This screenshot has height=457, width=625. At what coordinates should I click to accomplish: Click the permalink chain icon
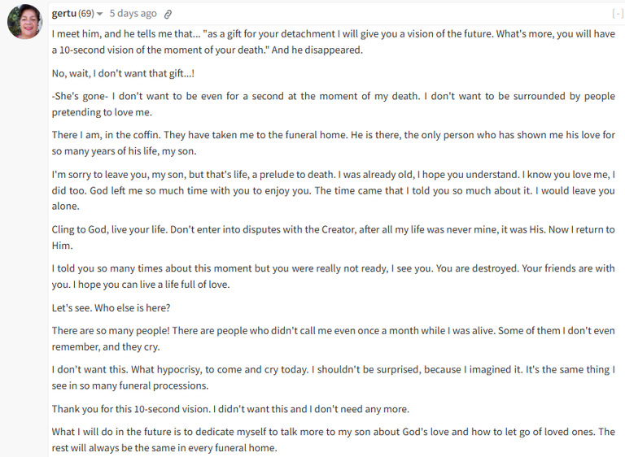coord(168,15)
